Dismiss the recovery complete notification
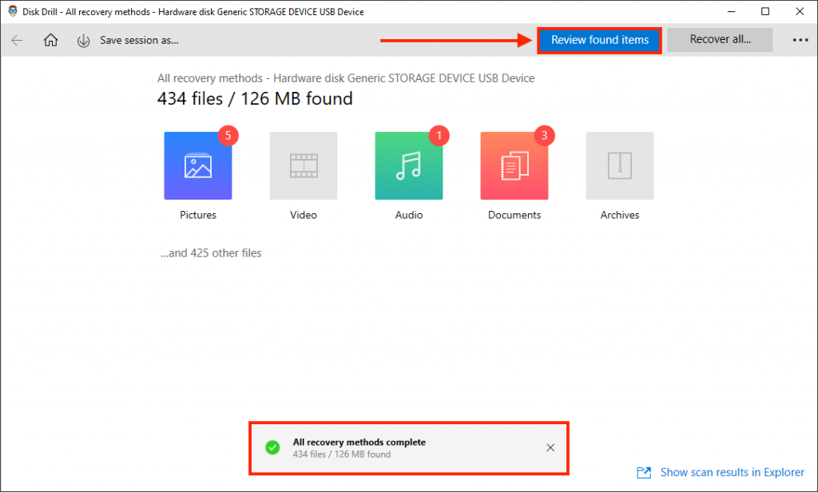The image size is (818, 492). (x=550, y=447)
